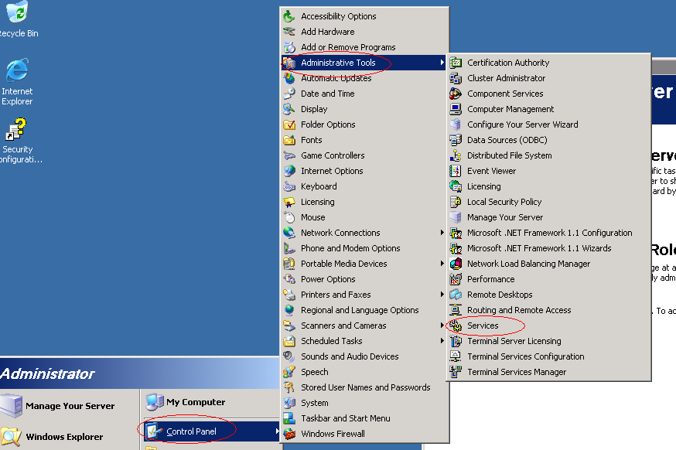Select Taskbar and Start Menu entry
The width and height of the screenshot is (676, 450).
[364, 418]
